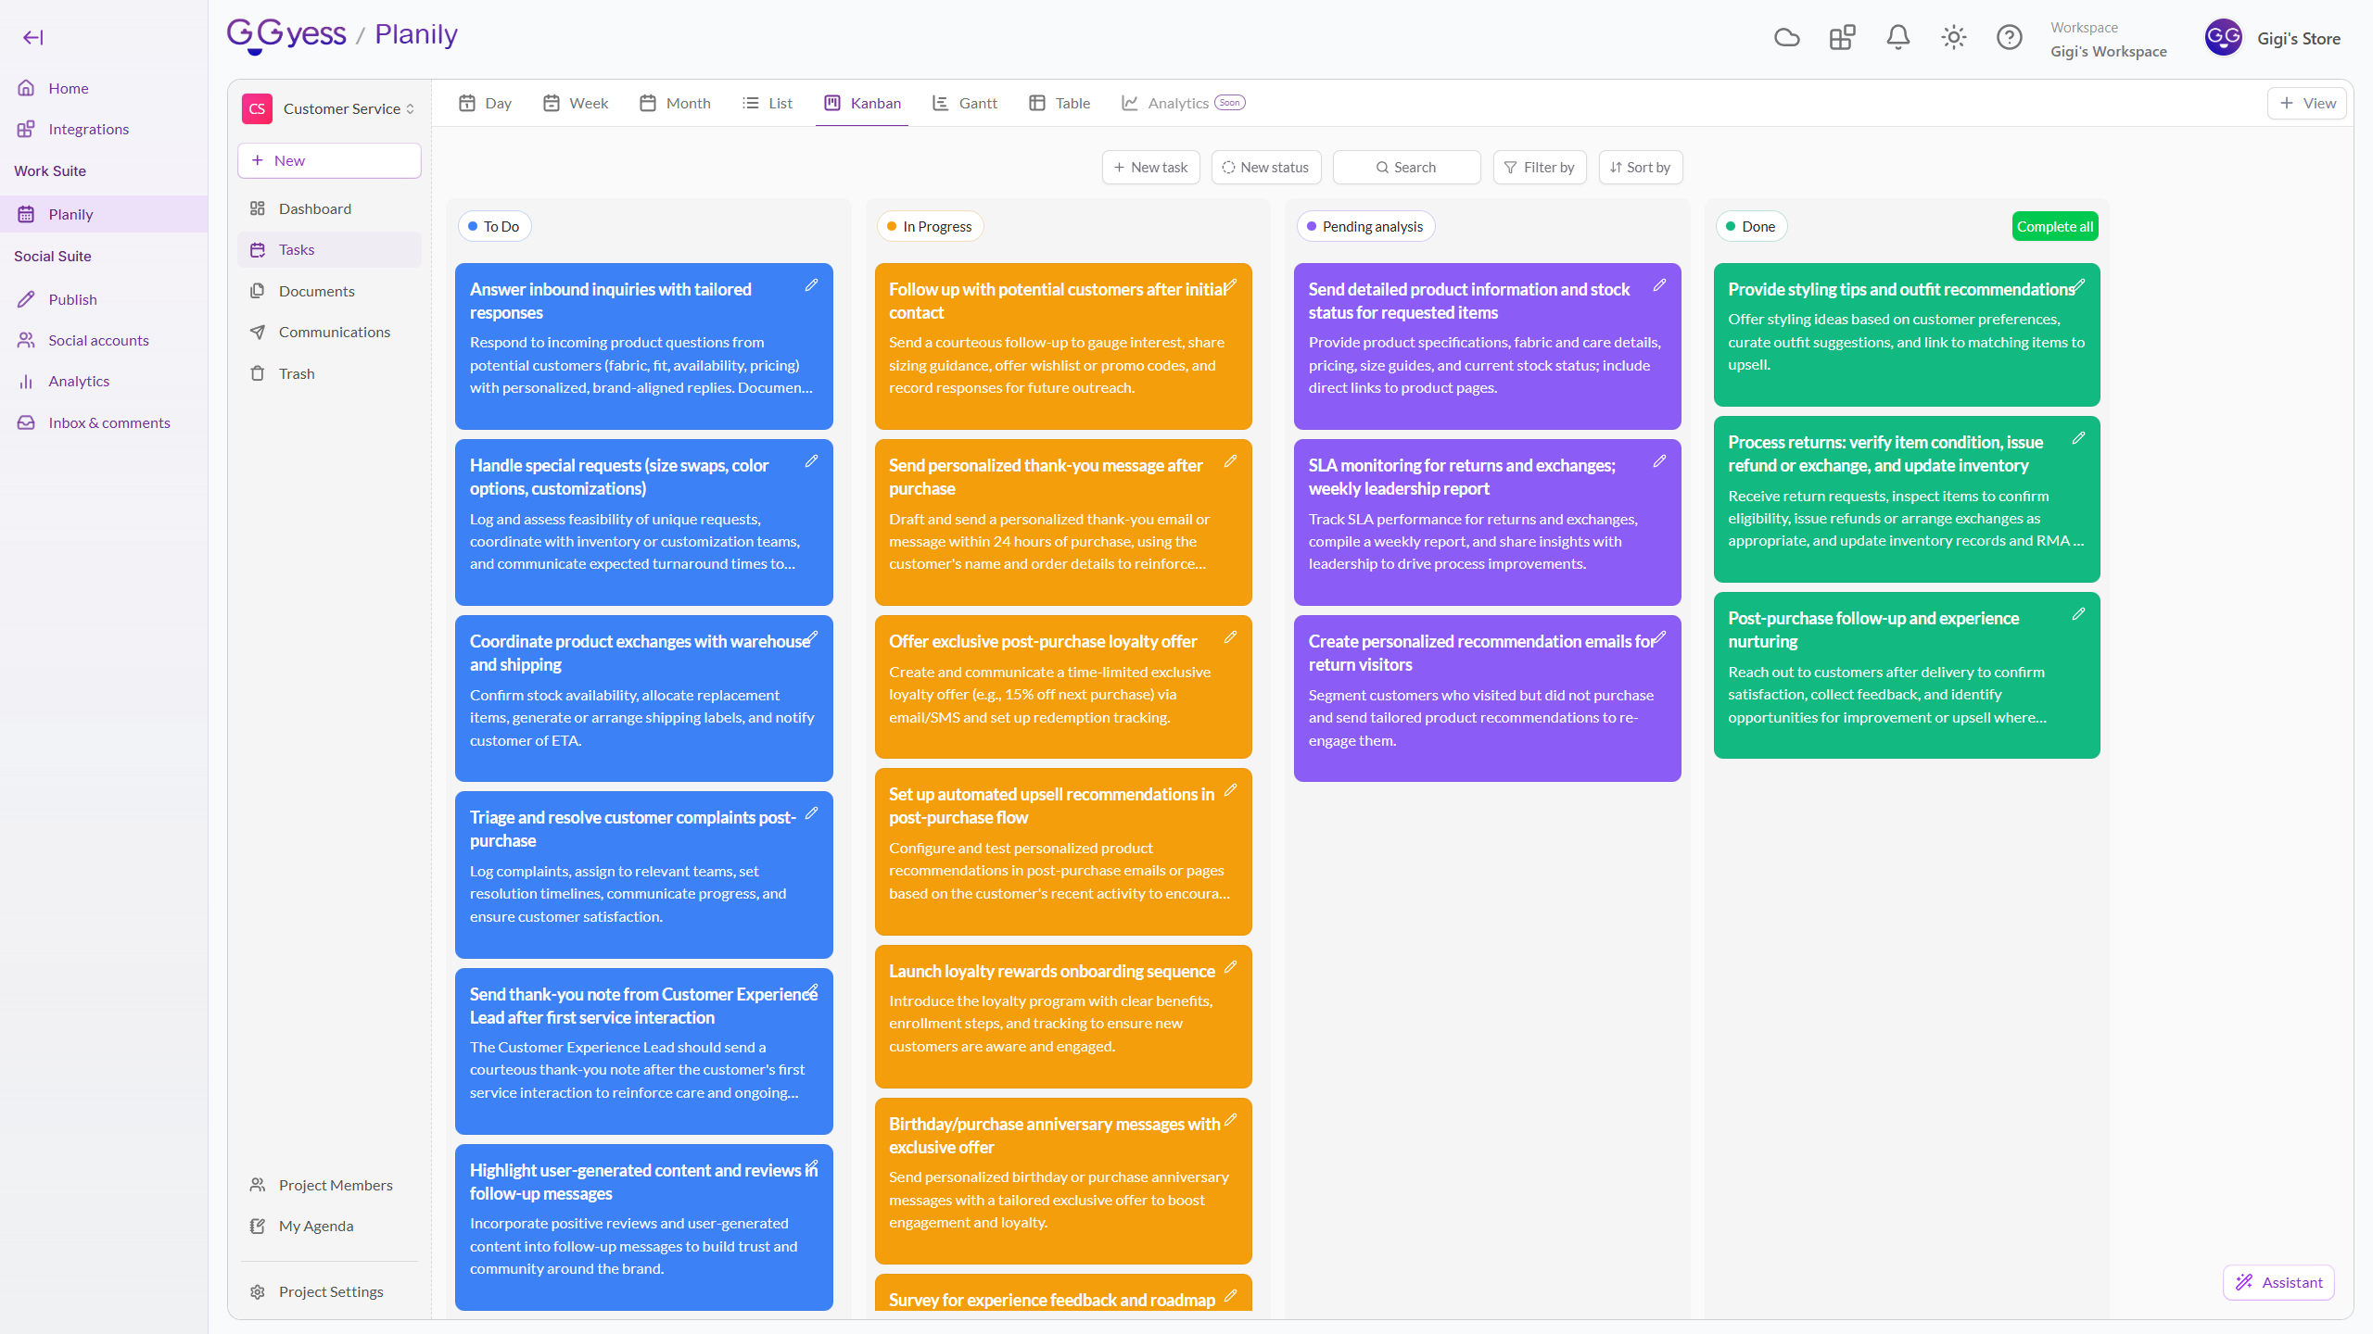Switch to the Gantt view tab
This screenshot has width=2373, height=1334.
[x=965, y=103]
